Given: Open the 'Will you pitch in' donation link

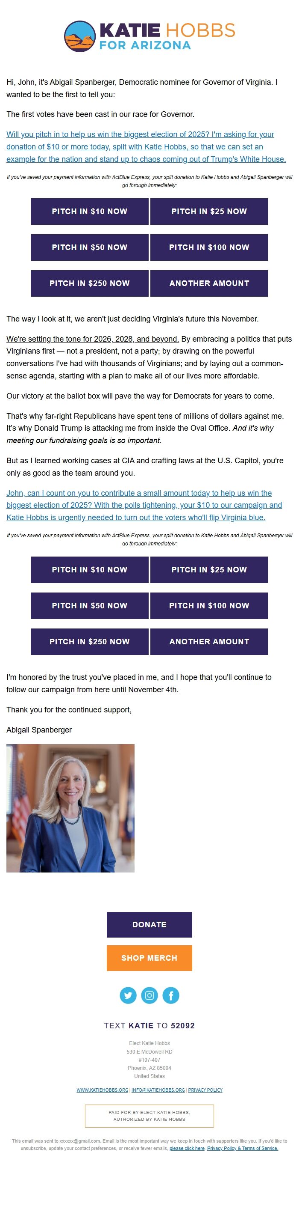Looking at the screenshot, I should [x=146, y=147].
